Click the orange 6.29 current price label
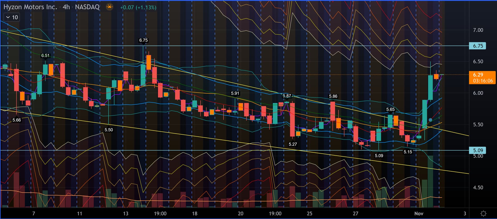The image size is (497, 219). (482, 78)
